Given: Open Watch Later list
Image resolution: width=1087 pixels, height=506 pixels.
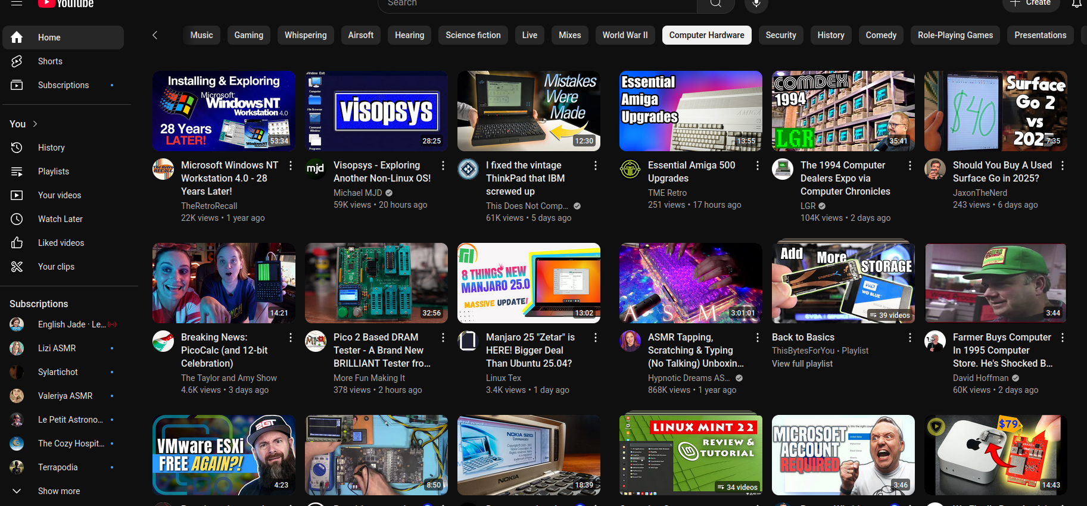Looking at the screenshot, I should (x=63, y=219).
